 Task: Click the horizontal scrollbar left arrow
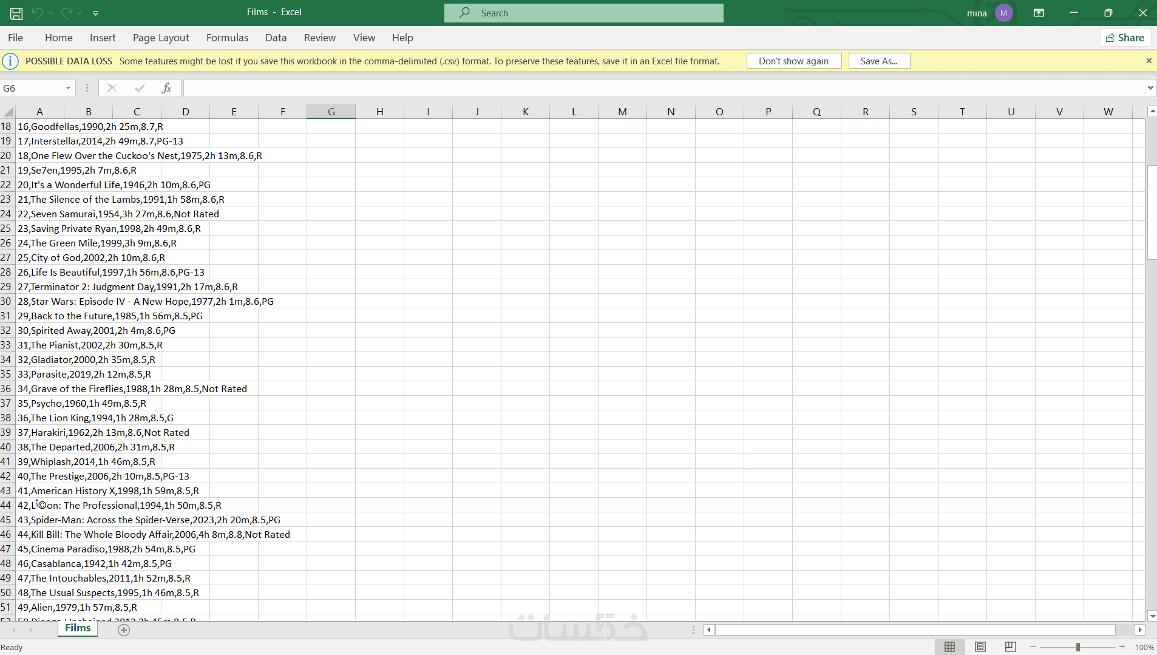click(709, 630)
